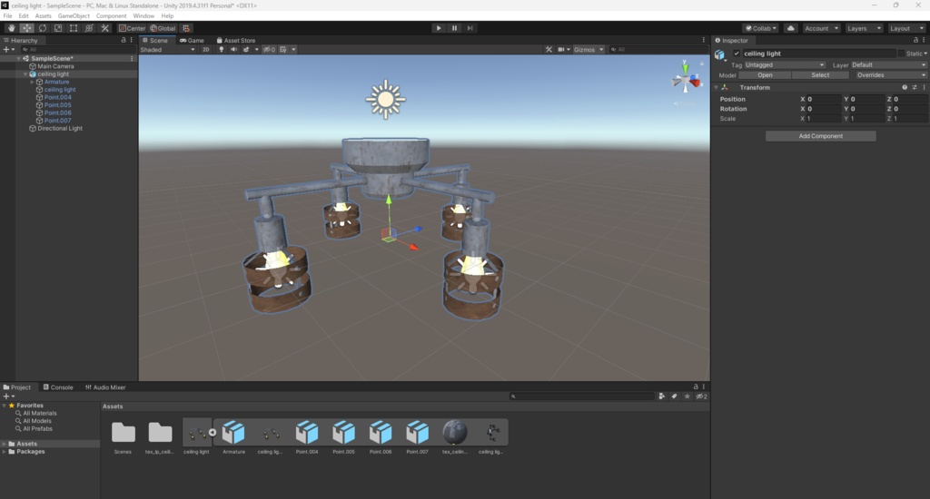Open the Window menu
This screenshot has width=930, height=499.
tap(143, 16)
